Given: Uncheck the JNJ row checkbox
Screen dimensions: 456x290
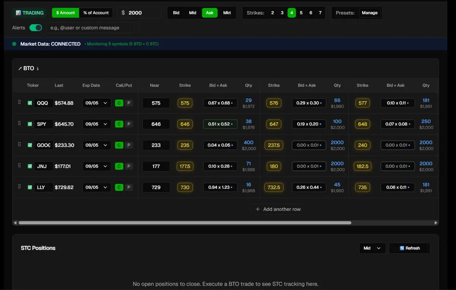Looking at the screenshot, I should coord(30,166).
